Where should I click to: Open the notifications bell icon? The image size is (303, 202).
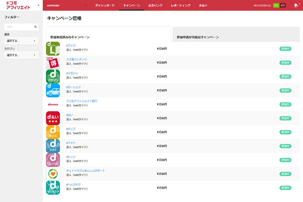pos(296,5)
